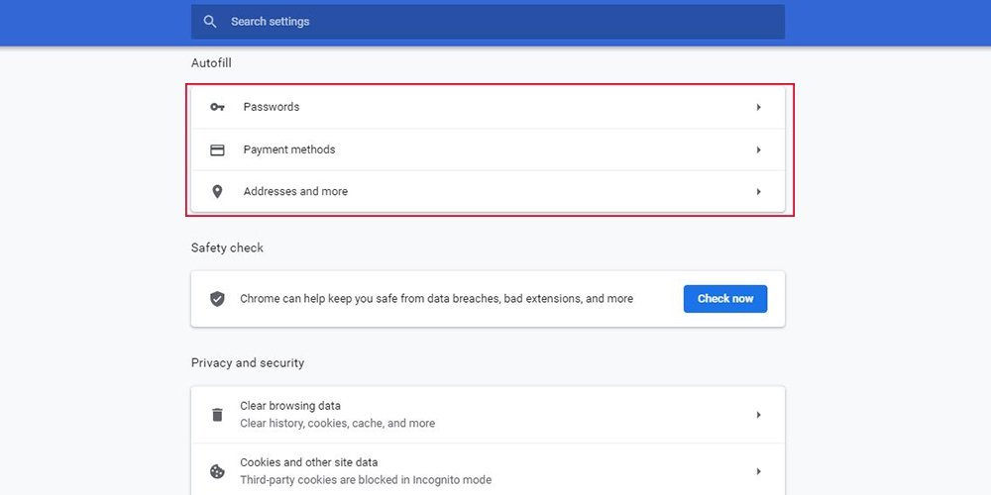Viewport: 991px width, 495px height.
Task: Click the cookie icon for Cookies and site data
Action: tap(217, 471)
